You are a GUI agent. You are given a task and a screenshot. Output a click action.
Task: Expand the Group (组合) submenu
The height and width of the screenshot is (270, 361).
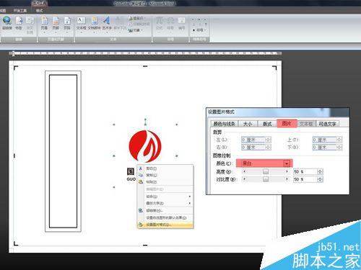tap(165, 197)
